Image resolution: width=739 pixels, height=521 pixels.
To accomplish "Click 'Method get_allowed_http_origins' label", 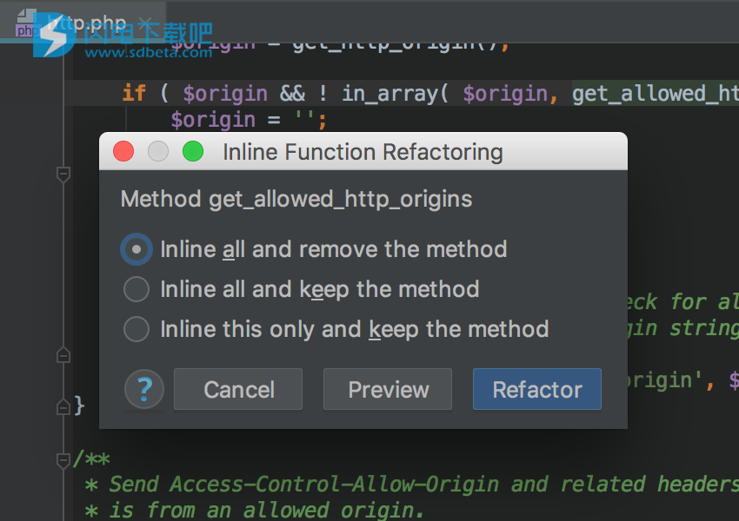I will pos(296,199).
